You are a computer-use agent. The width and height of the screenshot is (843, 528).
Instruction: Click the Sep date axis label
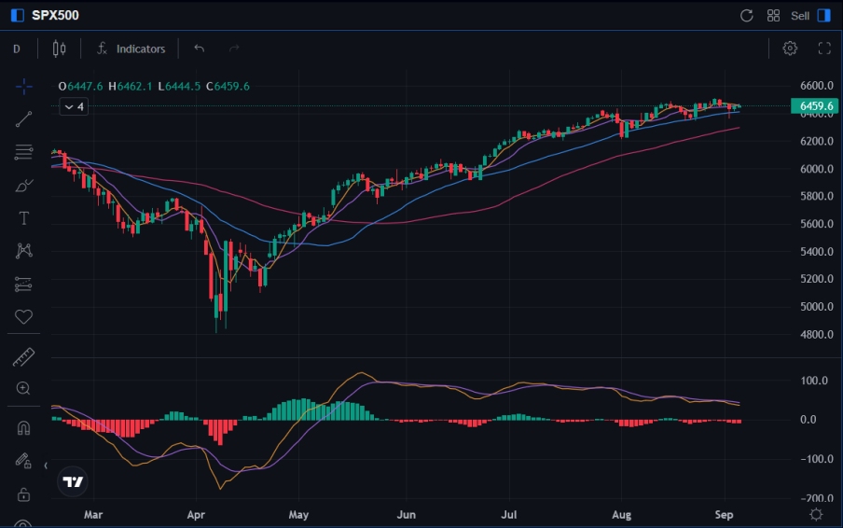724,515
